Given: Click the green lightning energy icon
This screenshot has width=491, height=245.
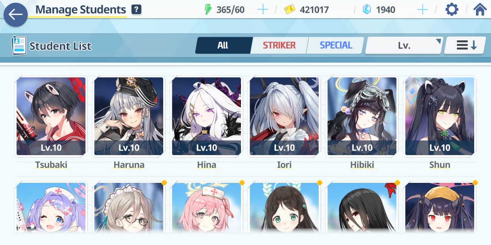Looking at the screenshot, I should pyautogui.click(x=208, y=10).
